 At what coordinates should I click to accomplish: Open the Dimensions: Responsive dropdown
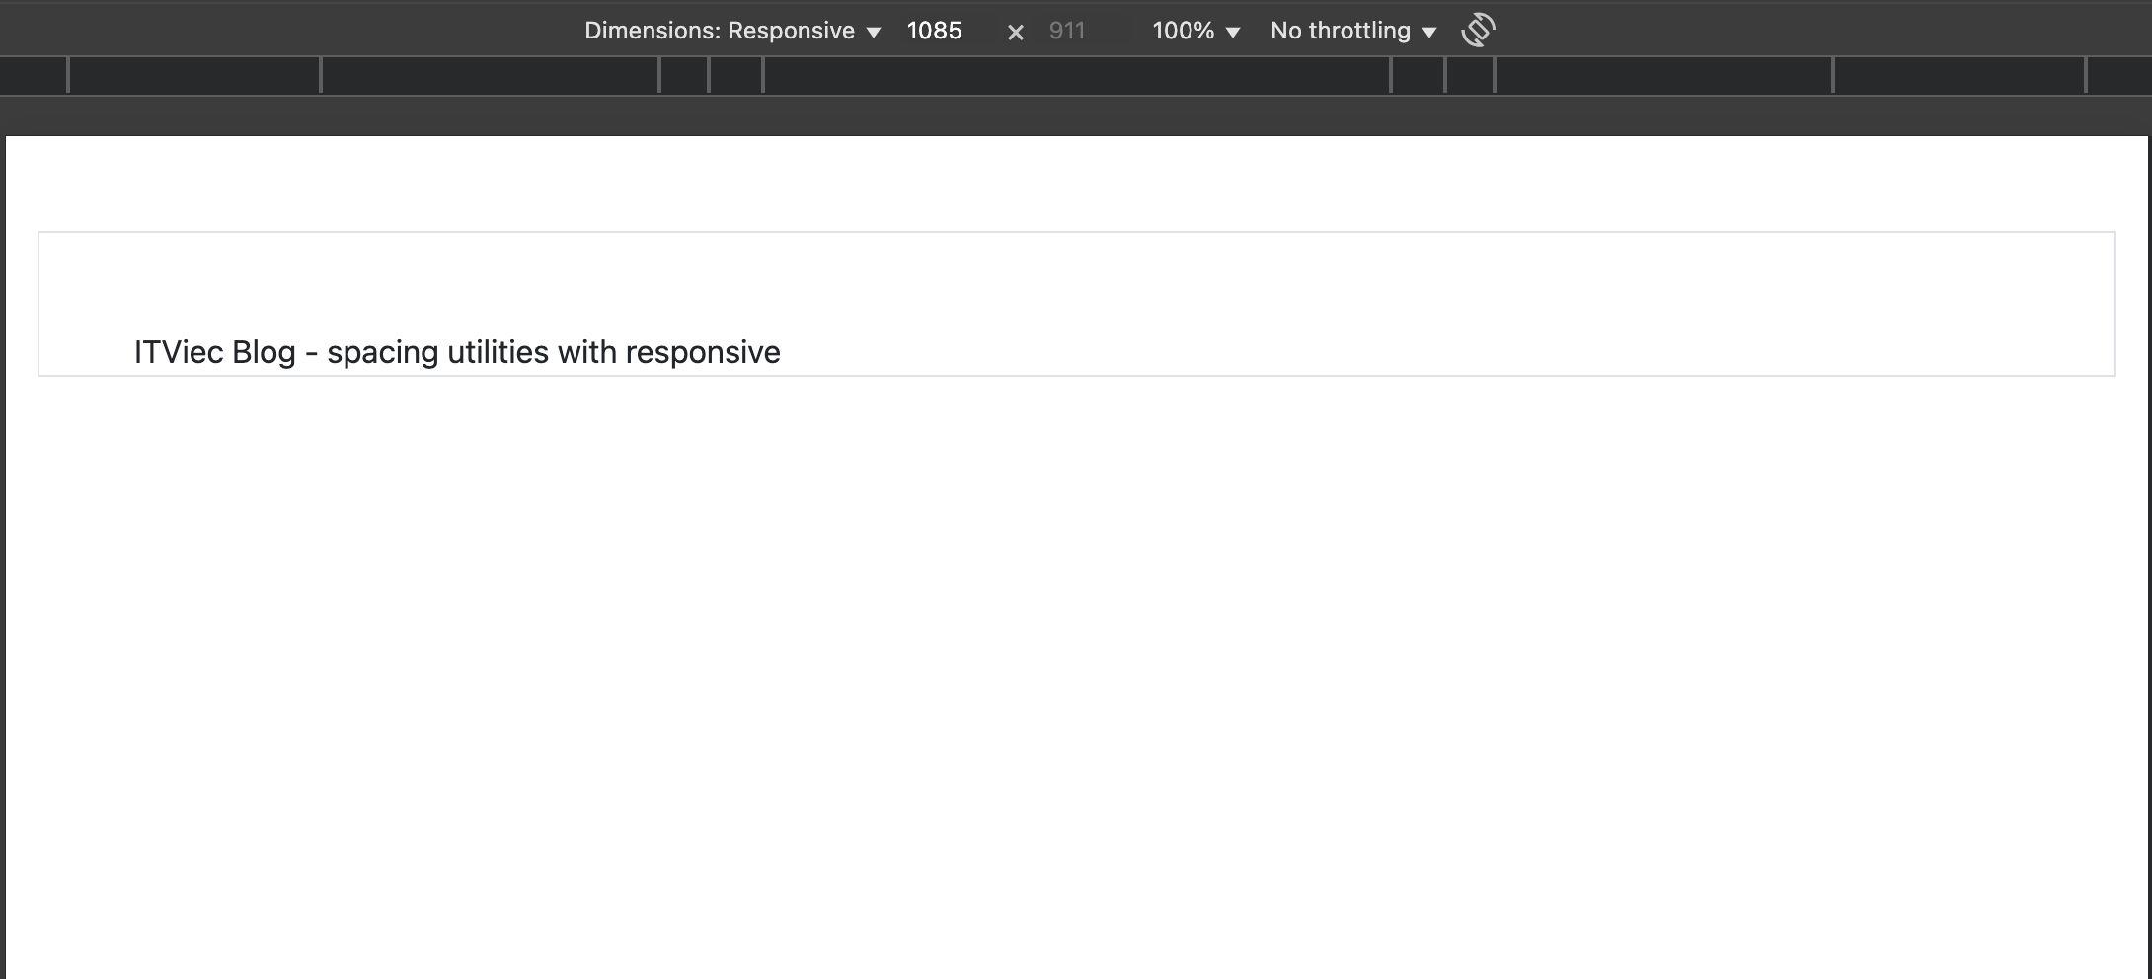(731, 31)
